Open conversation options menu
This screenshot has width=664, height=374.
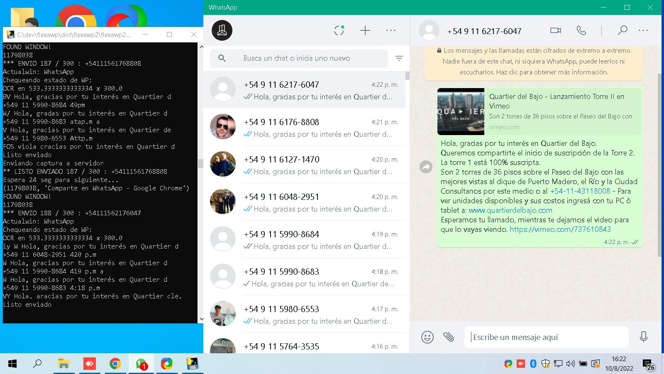(x=643, y=30)
